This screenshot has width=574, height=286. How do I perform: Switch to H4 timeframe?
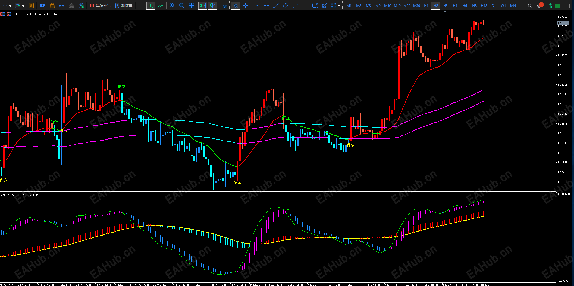[x=455, y=5]
